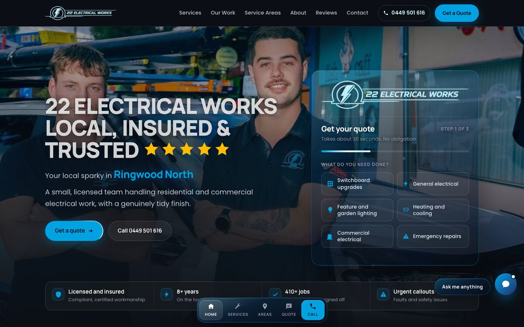524x327 pixels.
Task: Click the quote card 22 Electrical Works logo
Action: click(x=395, y=95)
